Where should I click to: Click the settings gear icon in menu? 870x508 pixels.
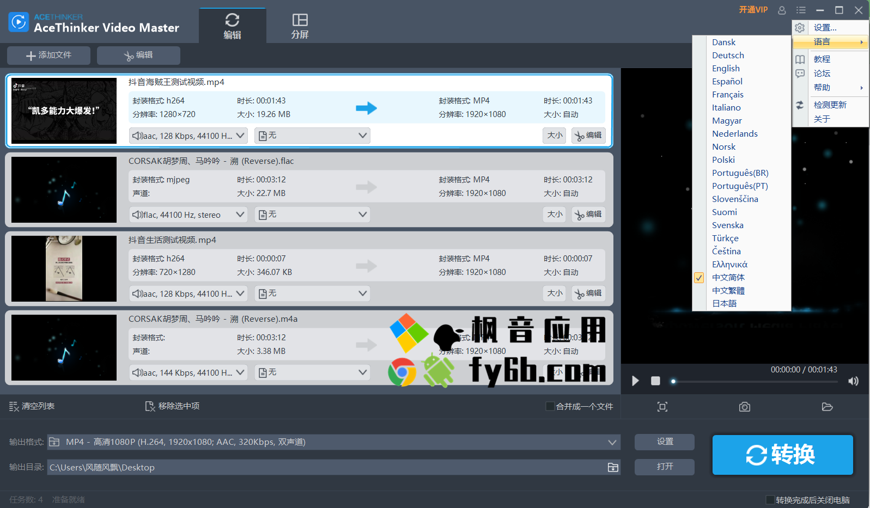click(800, 28)
